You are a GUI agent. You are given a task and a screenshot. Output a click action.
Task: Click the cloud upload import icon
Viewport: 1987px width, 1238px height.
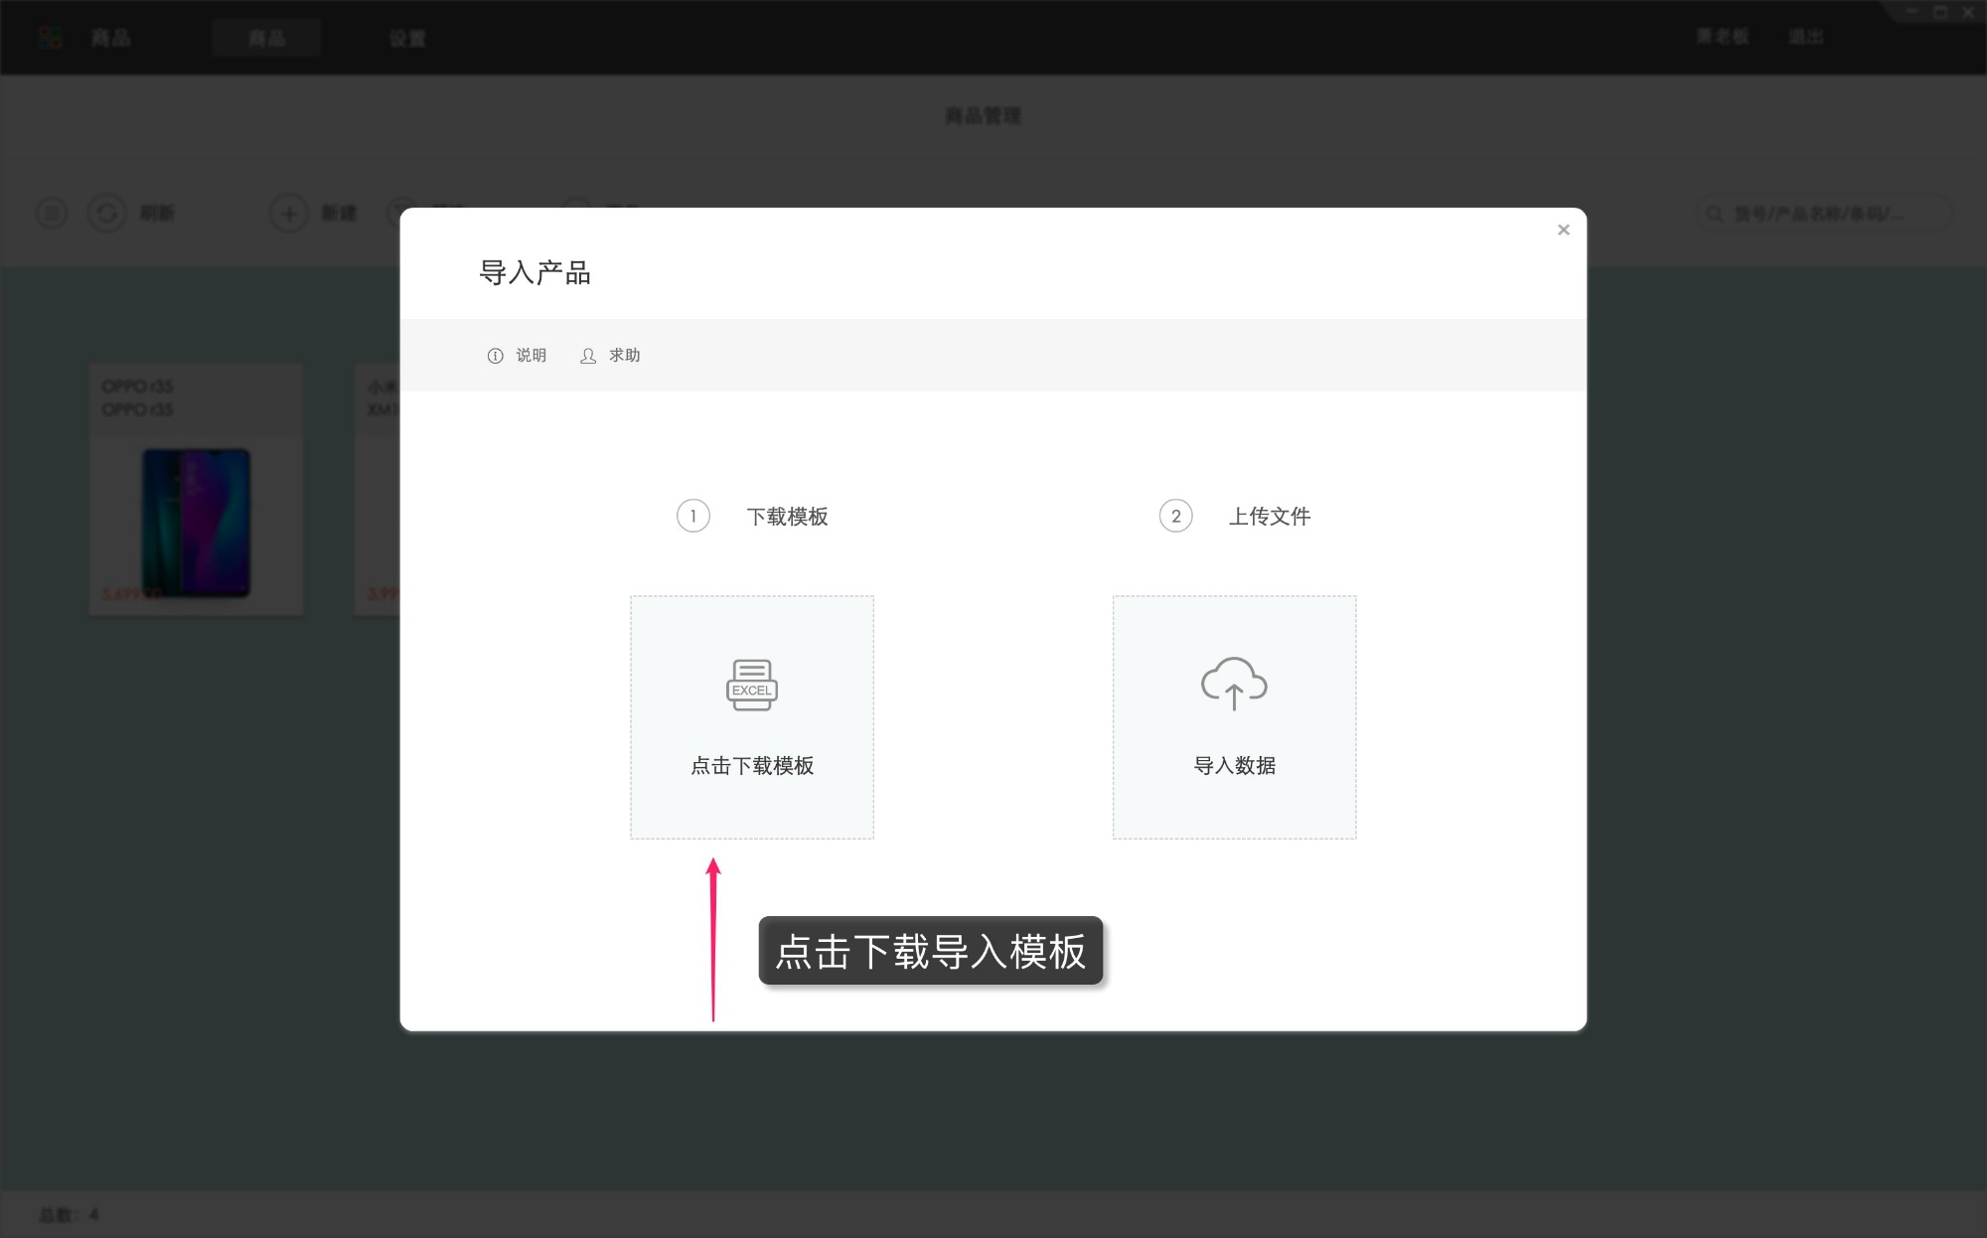(x=1234, y=684)
